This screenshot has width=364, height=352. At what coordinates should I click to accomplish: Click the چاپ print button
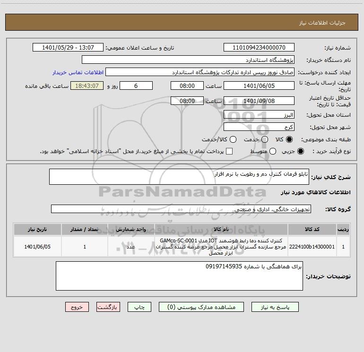[x=139, y=307]
